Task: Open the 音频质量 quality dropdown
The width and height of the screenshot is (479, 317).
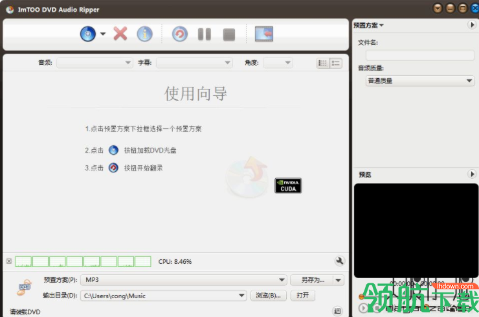Action: [419, 81]
